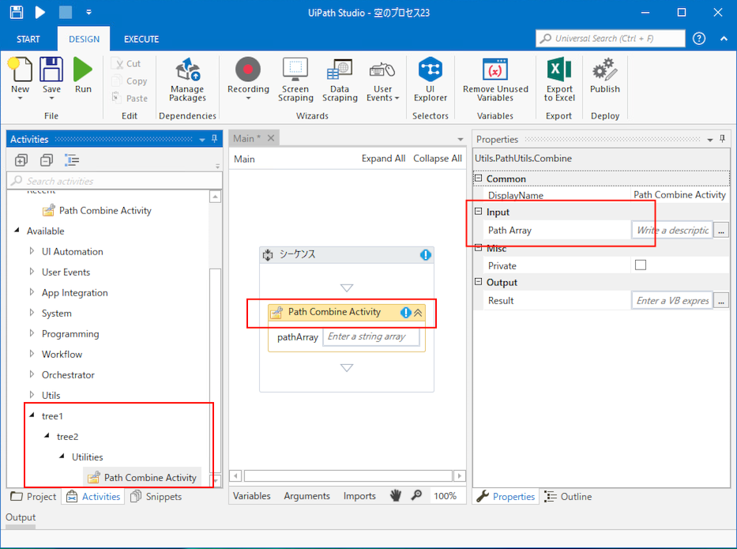Screen dimensions: 737x549
Task: Open Manage Packages
Action: pyautogui.click(x=187, y=80)
